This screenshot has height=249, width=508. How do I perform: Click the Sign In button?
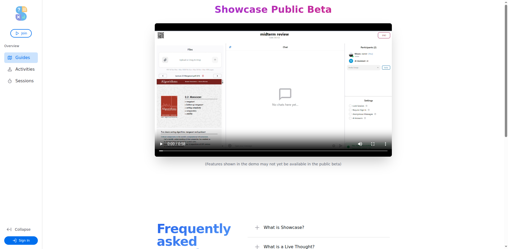[21, 241]
